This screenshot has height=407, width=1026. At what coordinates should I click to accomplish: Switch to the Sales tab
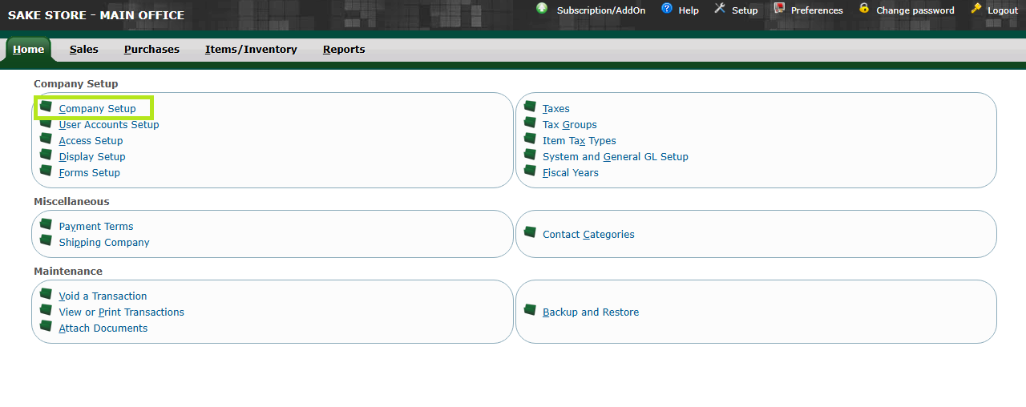pos(83,50)
